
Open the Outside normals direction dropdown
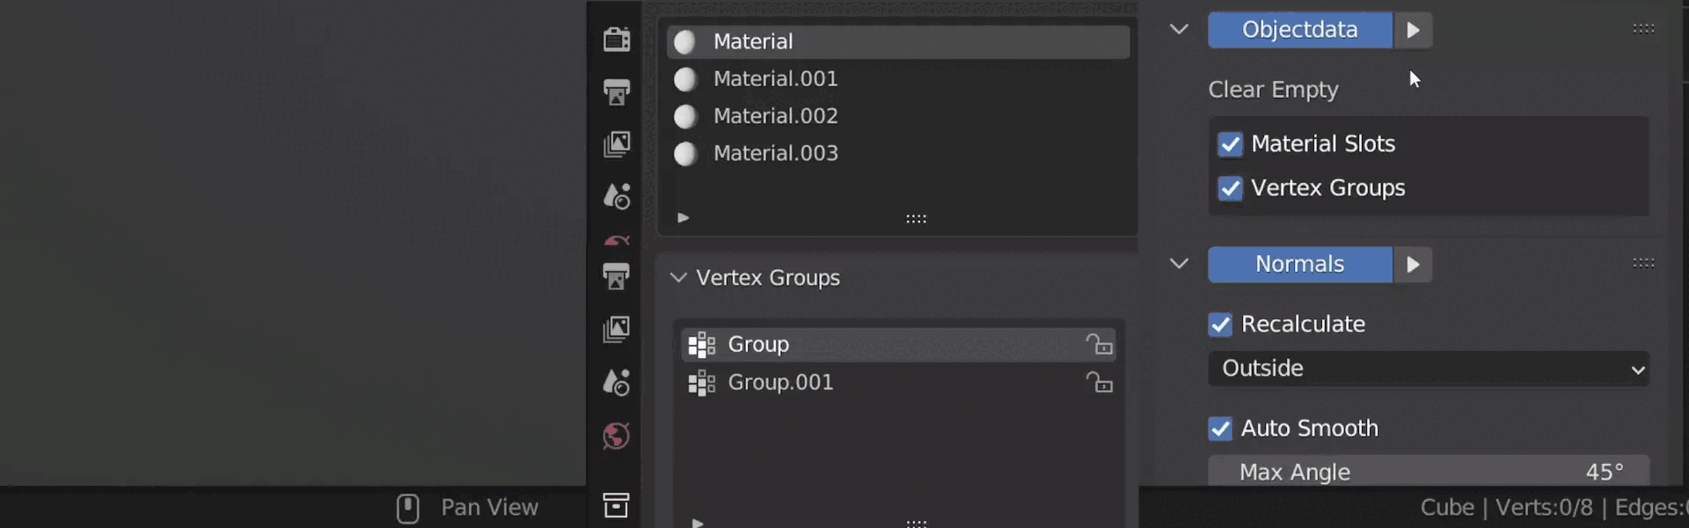tap(1428, 369)
